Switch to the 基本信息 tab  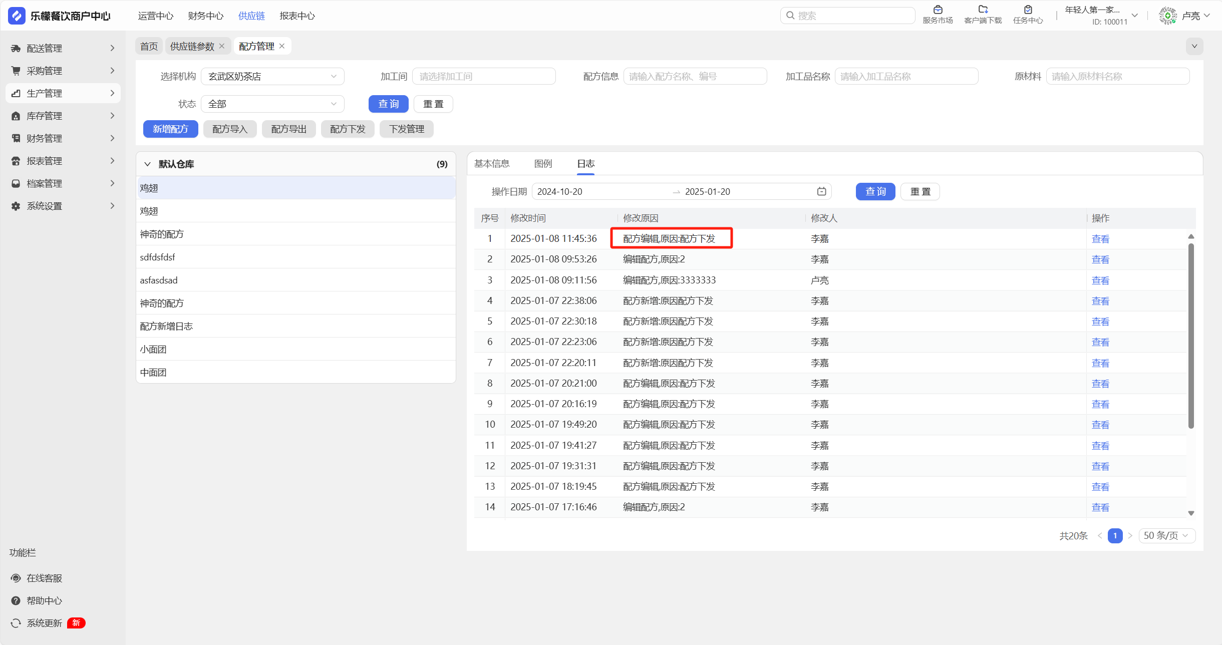click(x=491, y=164)
